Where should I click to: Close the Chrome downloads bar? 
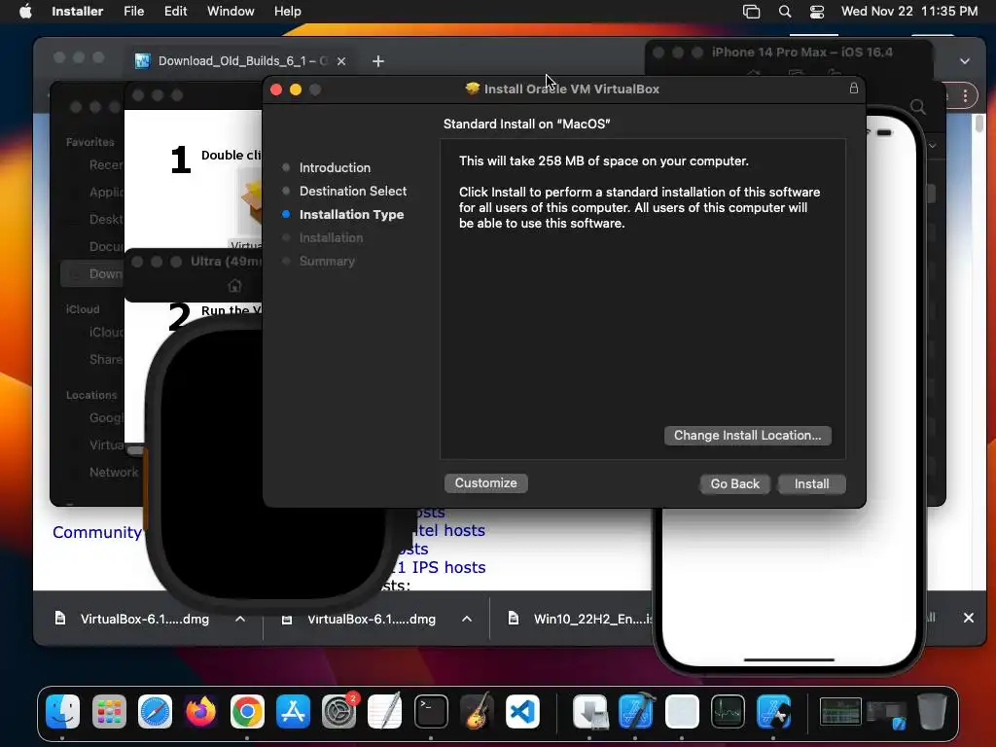[x=969, y=618]
